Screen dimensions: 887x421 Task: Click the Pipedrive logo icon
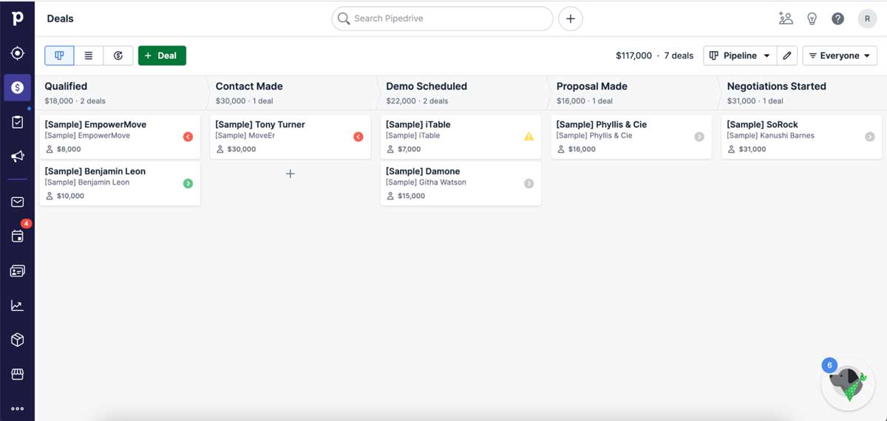coord(17,18)
